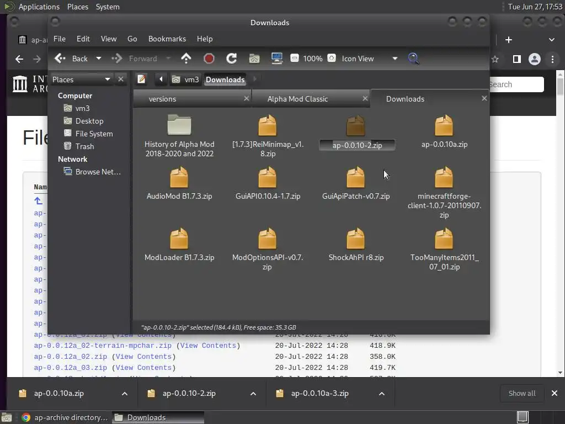Open the Back history dropdown arrow

99,59
